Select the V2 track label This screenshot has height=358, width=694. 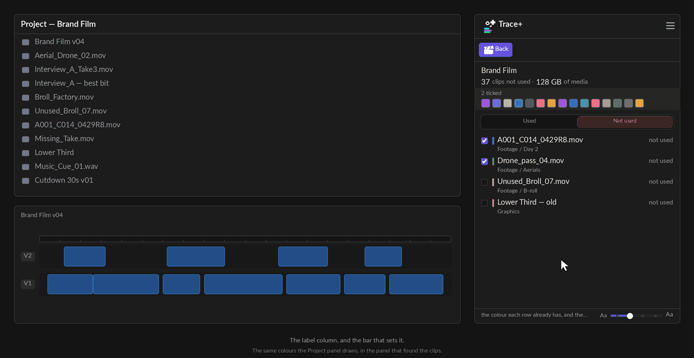pos(28,256)
